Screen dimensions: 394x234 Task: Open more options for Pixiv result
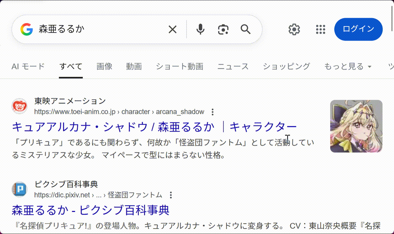pos(171,195)
